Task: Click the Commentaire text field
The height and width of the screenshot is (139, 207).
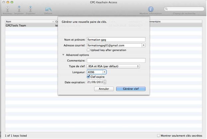Action: click(116, 60)
